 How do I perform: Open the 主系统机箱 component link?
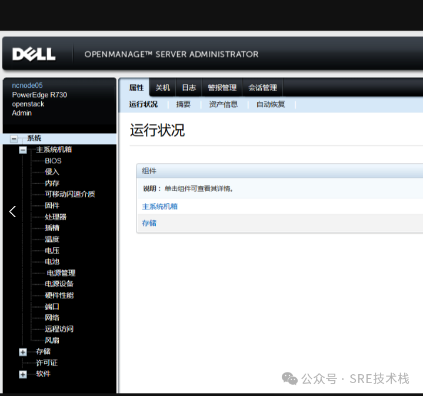[159, 207]
